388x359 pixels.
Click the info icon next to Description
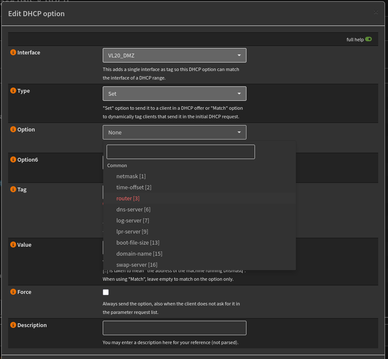(12, 325)
